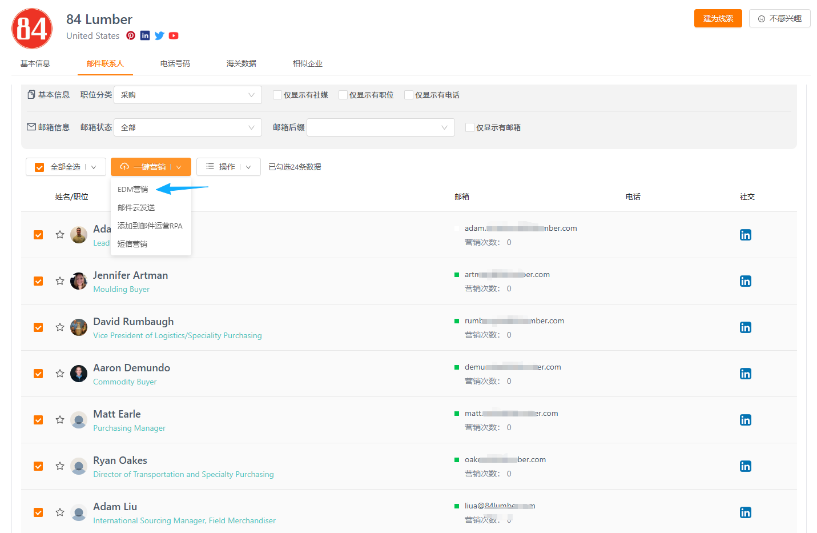Screen dimensions: 817x533
Task: Expand the 一键营销 dropdown arrow
Action: point(179,167)
